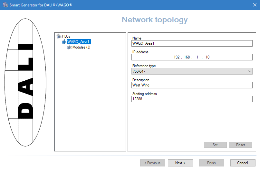Image resolution: width=260 pixels, height=170 pixels.
Task: Select the Modules (3) tree label
Action: (x=81, y=47)
